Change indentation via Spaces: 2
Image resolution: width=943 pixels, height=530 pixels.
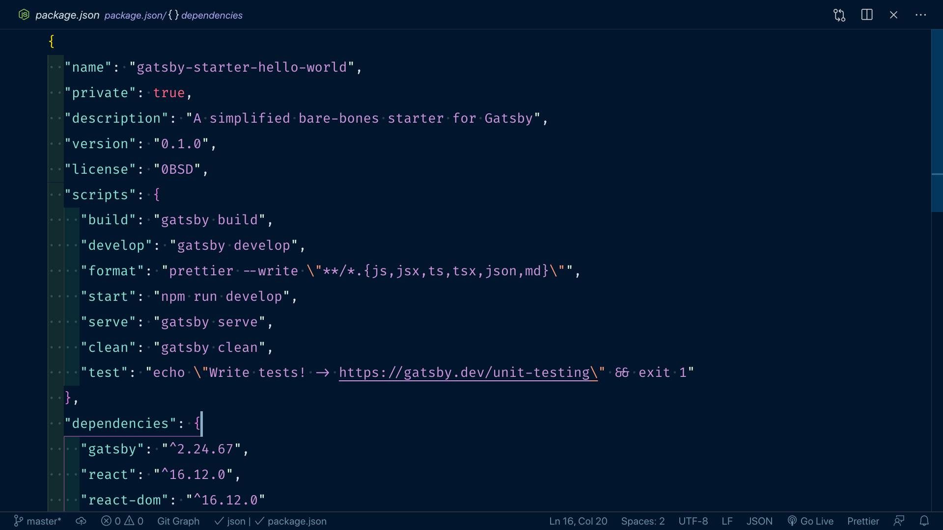point(643,521)
